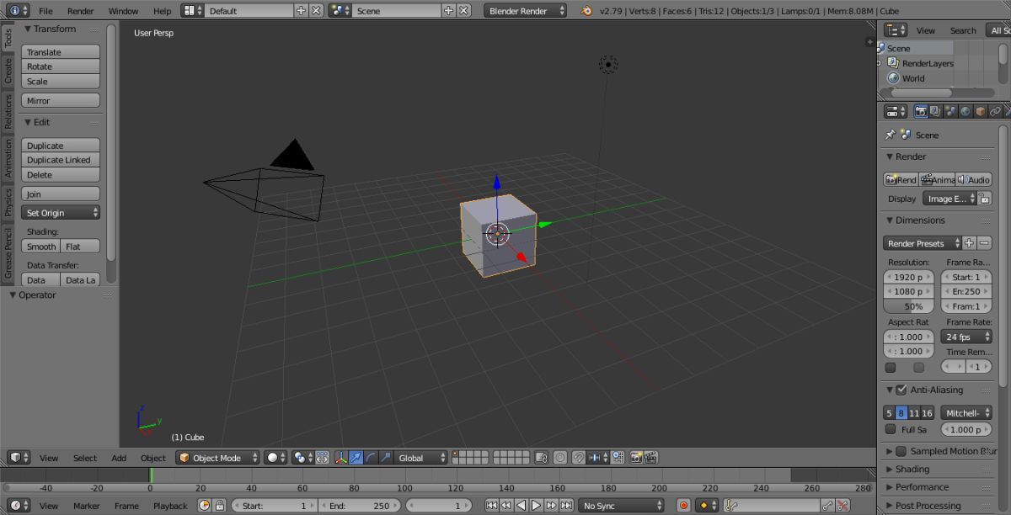The width and height of the screenshot is (1011, 515).
Task: Switch to the Create tab
Action: [x=8, y=71]
